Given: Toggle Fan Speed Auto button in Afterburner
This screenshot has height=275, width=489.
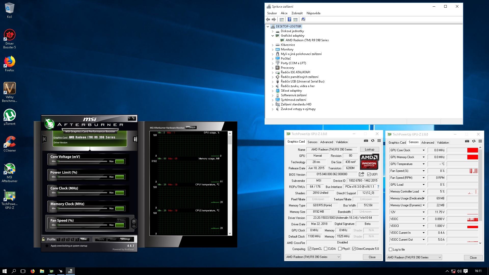Looking at the screenshot, I should point(121,220).
